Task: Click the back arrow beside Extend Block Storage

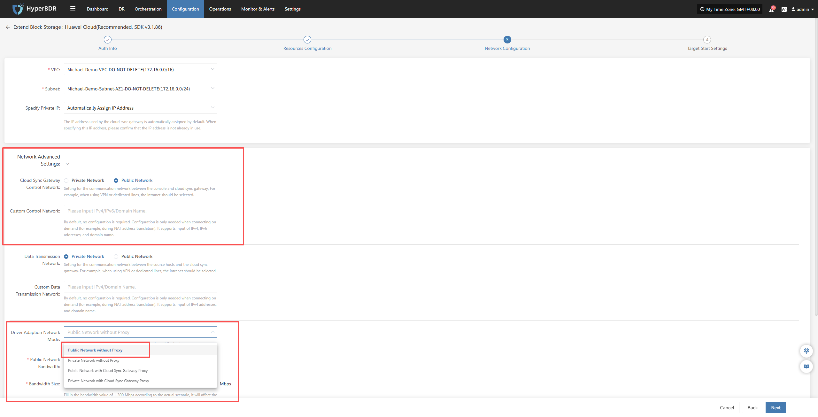Action: pyautogui.click(x=8, y=27)
